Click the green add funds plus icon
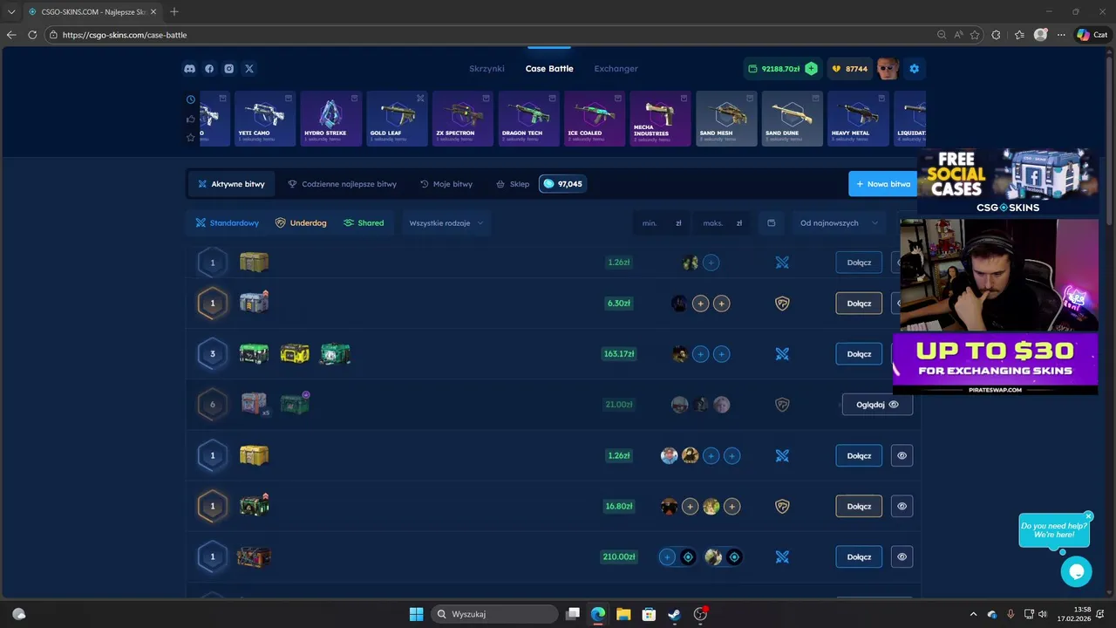 pyautogui.click(x=811, y=69)
